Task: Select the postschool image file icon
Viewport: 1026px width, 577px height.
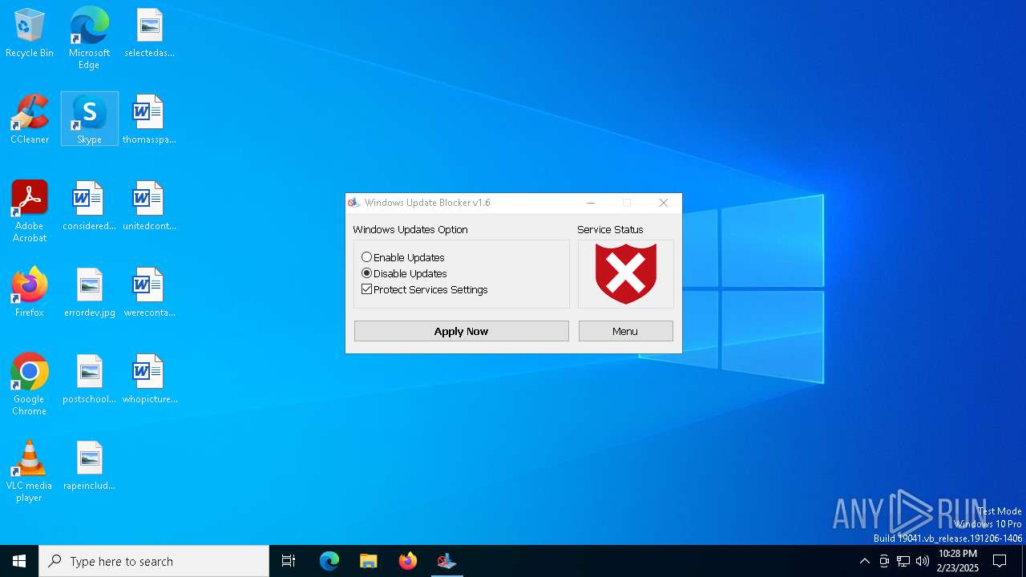Action: (89, 379)
